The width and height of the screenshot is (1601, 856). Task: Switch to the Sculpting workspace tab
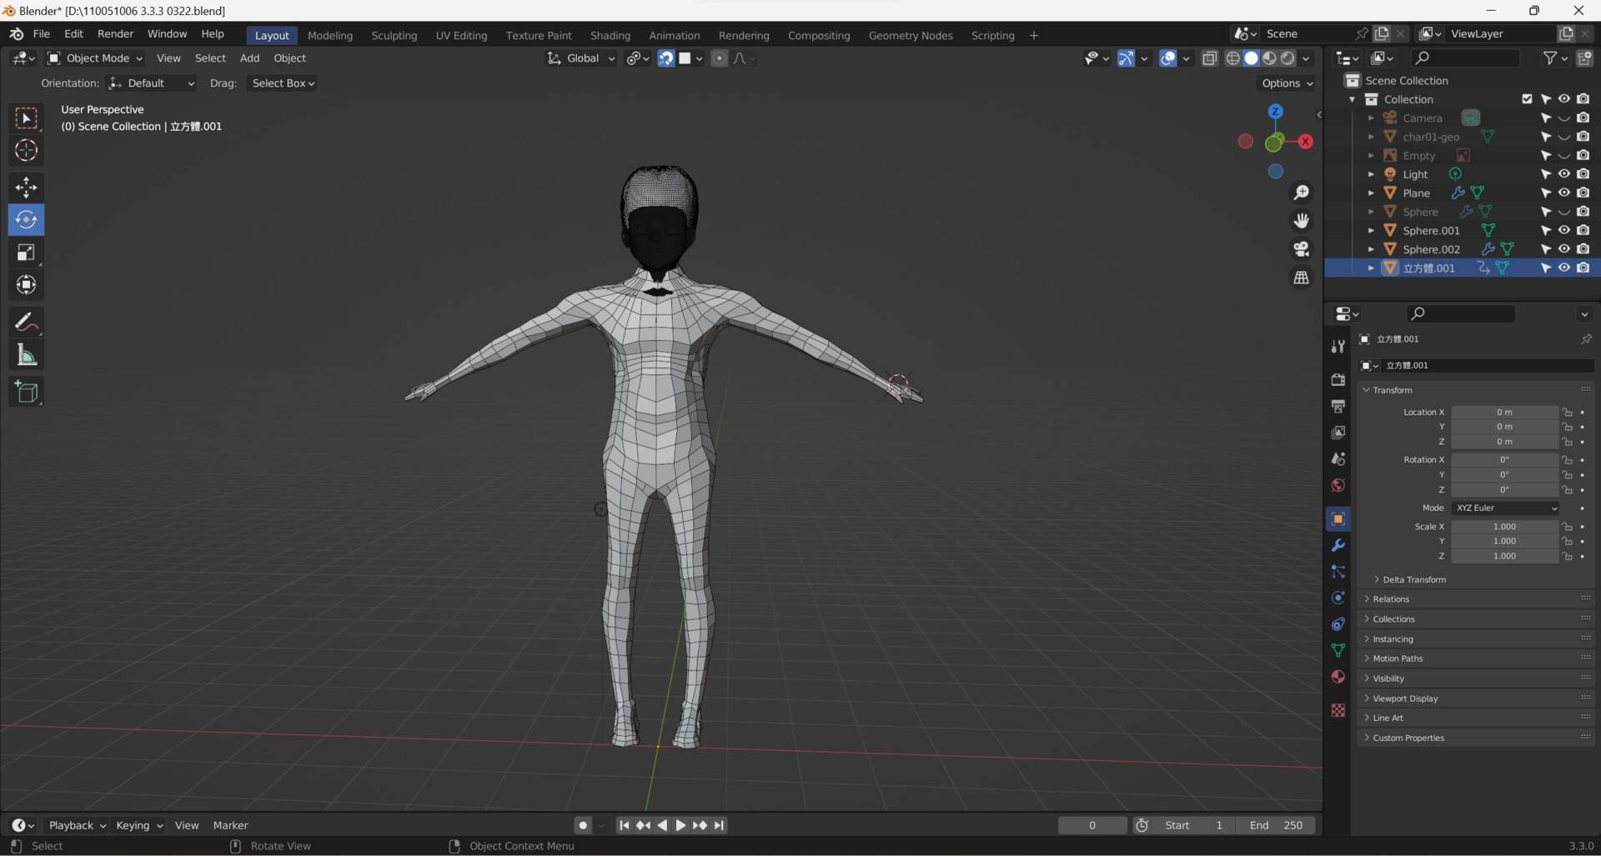(x=394, y=35)
